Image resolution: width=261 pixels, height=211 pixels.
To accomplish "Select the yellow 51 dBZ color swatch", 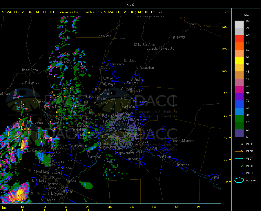I will click(239, 61).
